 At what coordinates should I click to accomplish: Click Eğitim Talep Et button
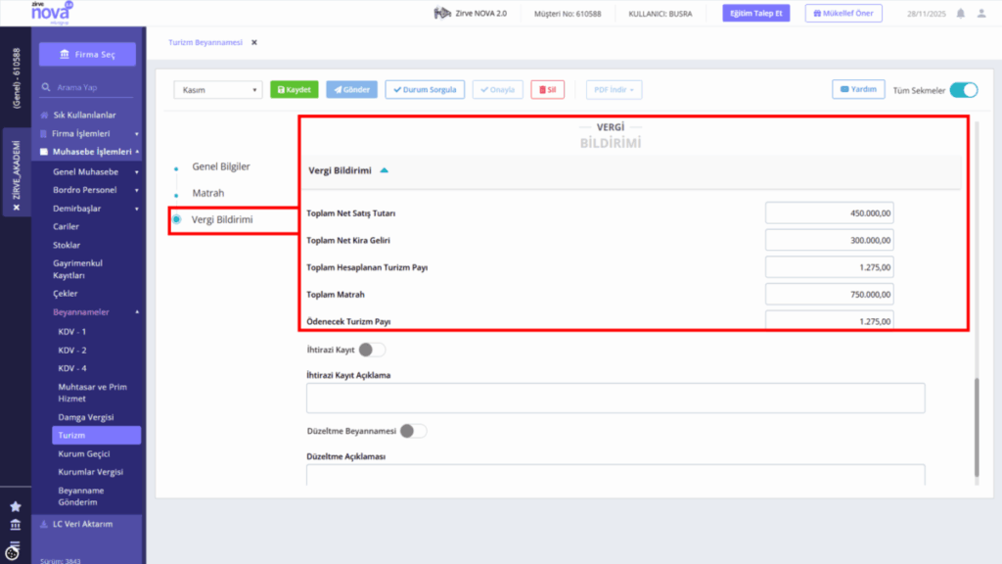point(756,14)
